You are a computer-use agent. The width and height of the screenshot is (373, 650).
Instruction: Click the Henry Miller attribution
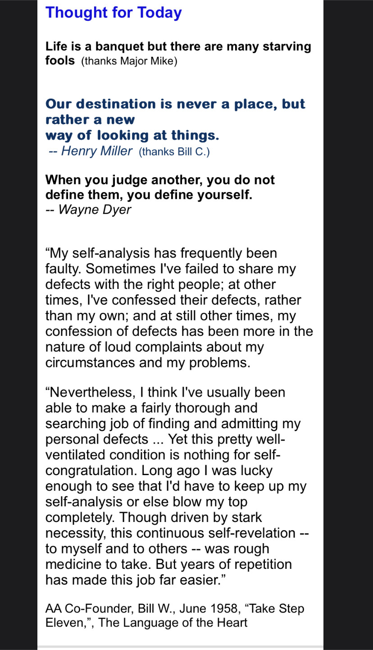(x=96, y=151)
